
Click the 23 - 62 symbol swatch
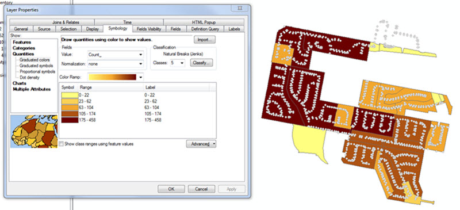point(70,101)
